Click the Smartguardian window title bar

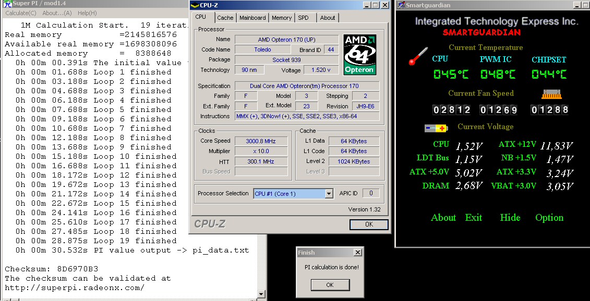(493, 5)
